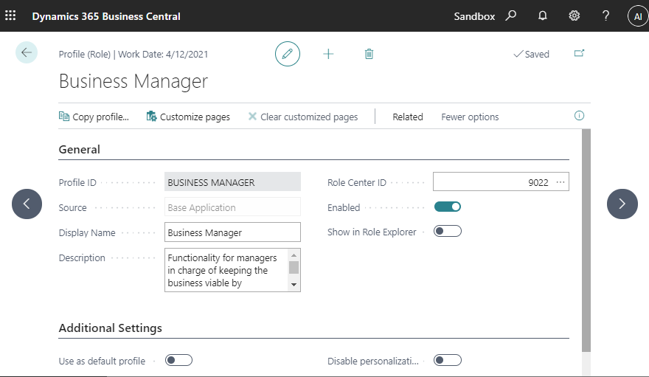The height and width of the screenshot is (377, 649).
Task: Click the edit pencil icon
Action: click(287, 54)
